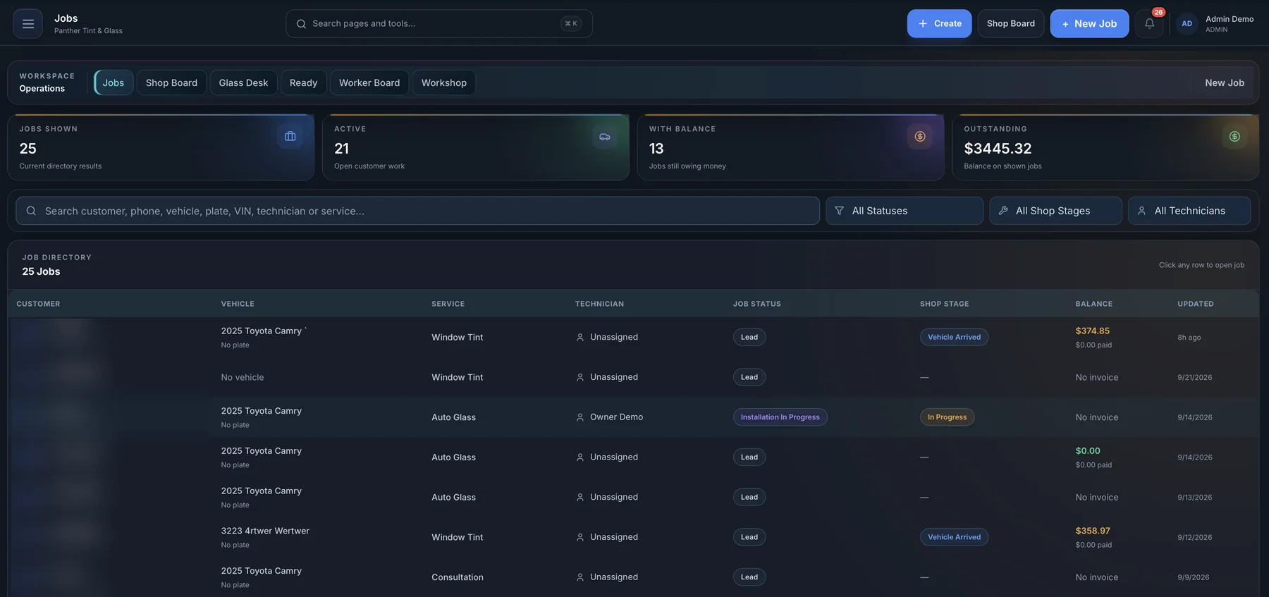
Task: Open the All Technicians dropdown
Action: [1189, 211]
